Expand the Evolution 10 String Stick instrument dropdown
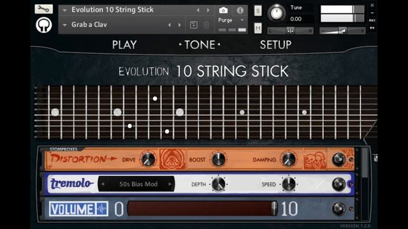Image resolution: width=408 pixels, height=229 pixels. (x=64, y=10)
